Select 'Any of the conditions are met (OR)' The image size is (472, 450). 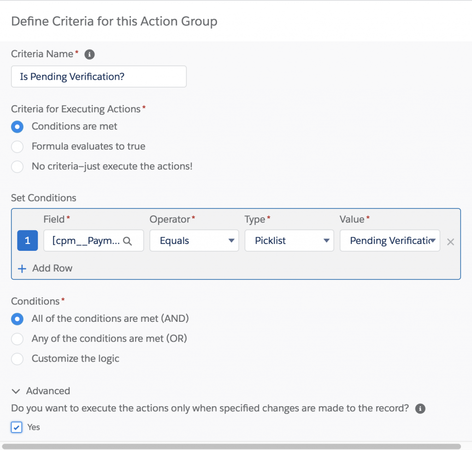(17, 339)
